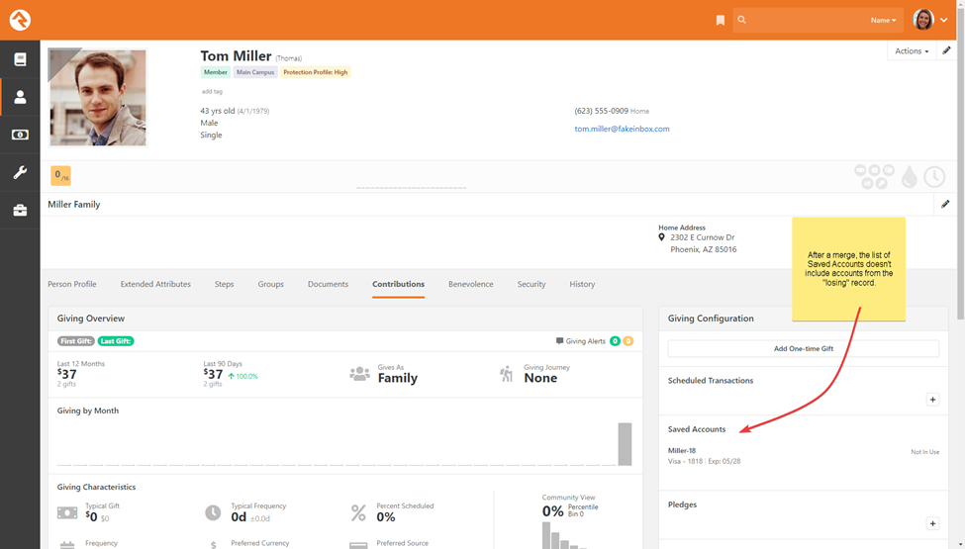The image size is (965, 549).
Task: Click Tom Miller's profile photo
Action: (x=98, y=98)
